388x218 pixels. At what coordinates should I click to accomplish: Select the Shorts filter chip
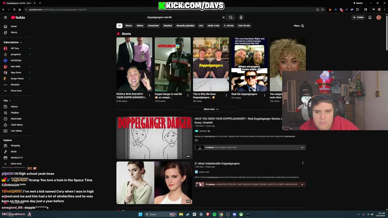coord(129,26)
